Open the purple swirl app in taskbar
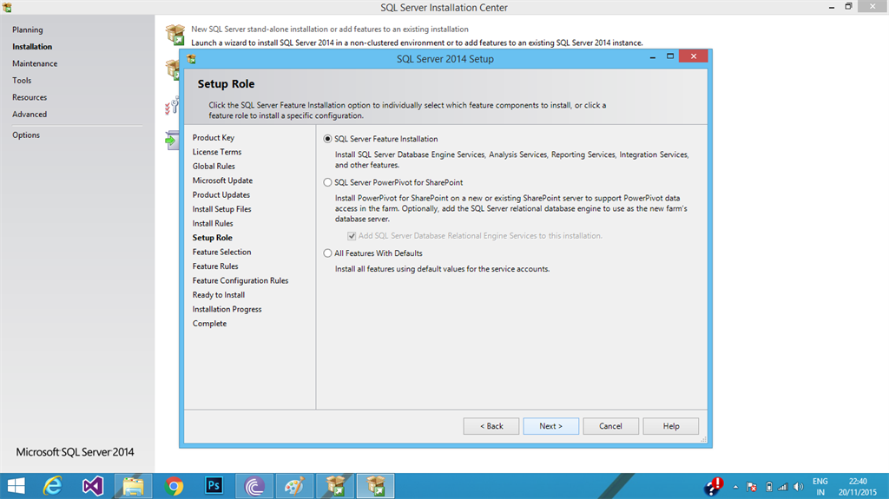 click(254, 486)
